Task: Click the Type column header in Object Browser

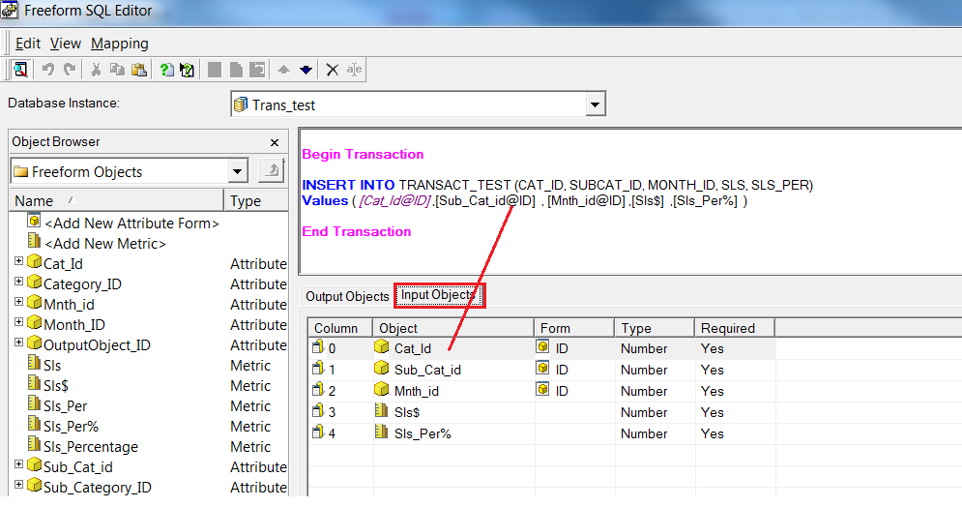Action: click(x=256, y=200)
